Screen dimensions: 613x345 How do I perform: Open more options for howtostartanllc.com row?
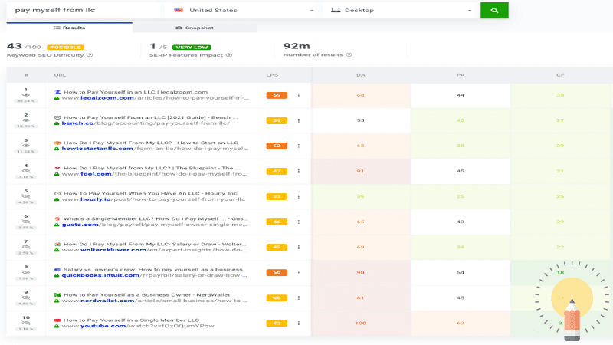pos(299,146)
